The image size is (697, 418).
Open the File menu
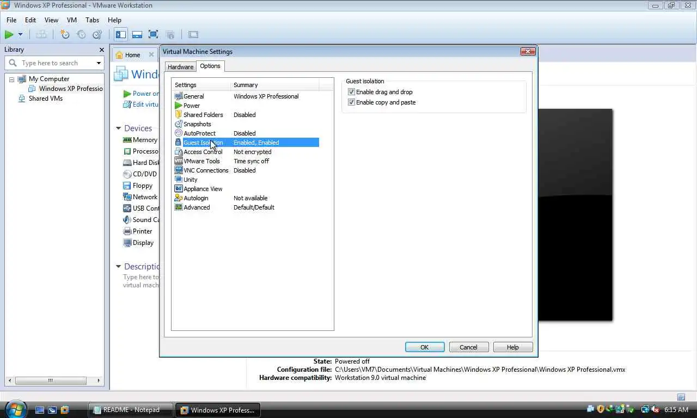(x=11, y=20)
